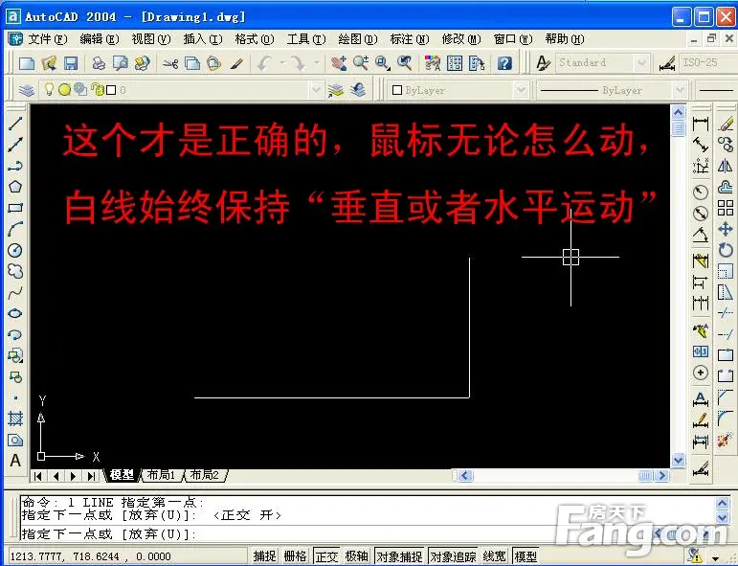The width and height of the screenshot is (738, 566).
Task: Select the Rectangle draw tool
Action: click(15, 208)
